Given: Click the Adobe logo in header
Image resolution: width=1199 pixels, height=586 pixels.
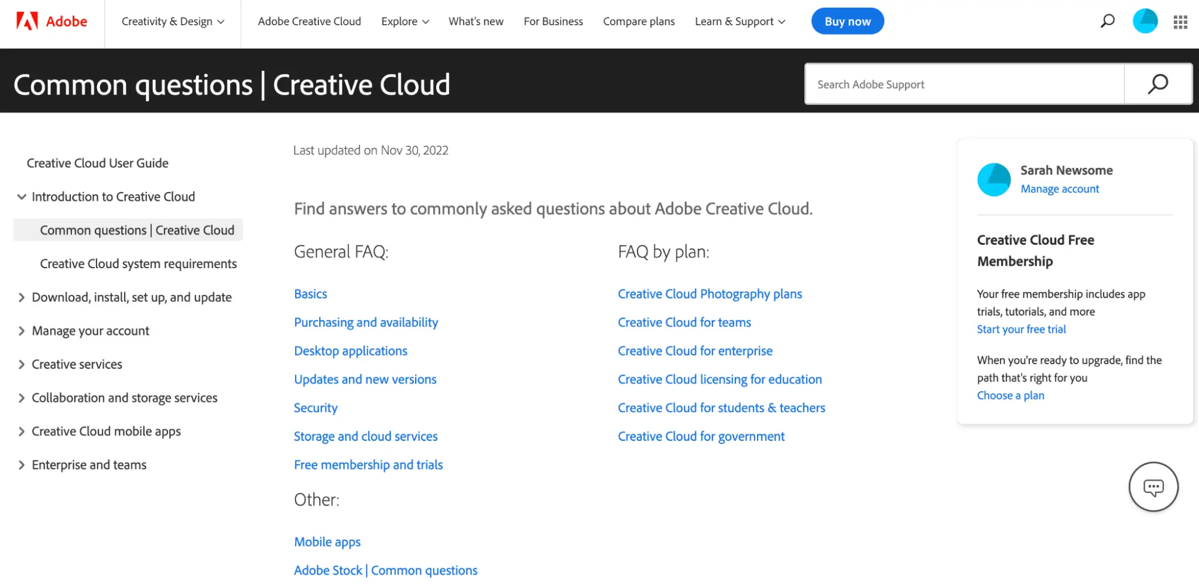Looking at the screenshot, I should pyautogui.click(x=52, y=22).
